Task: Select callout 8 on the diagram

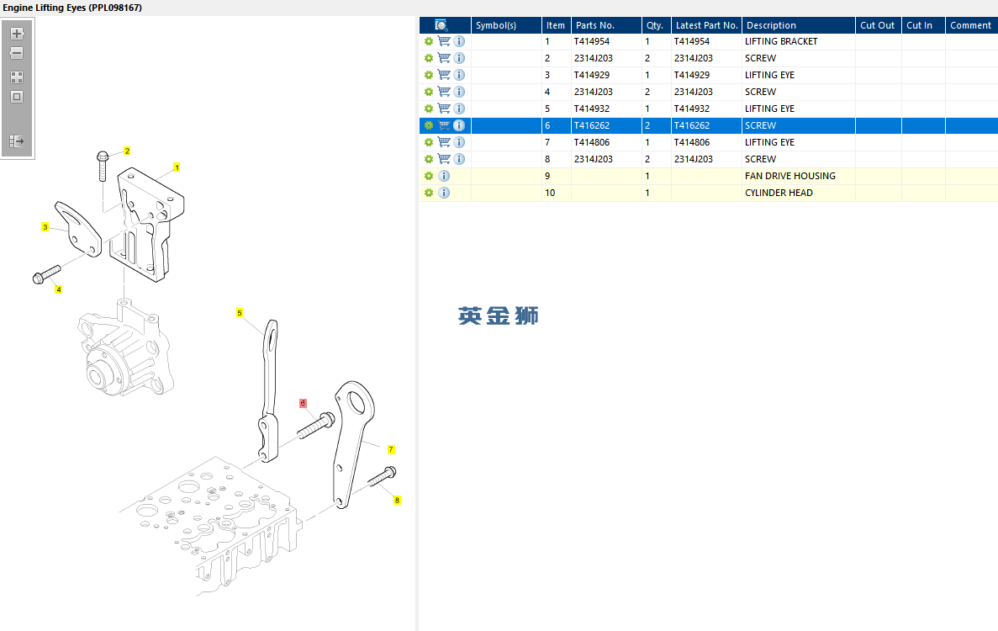Action: 397,500
